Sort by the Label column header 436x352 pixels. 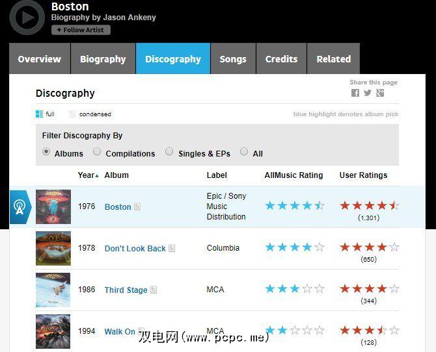pos(217,175)
